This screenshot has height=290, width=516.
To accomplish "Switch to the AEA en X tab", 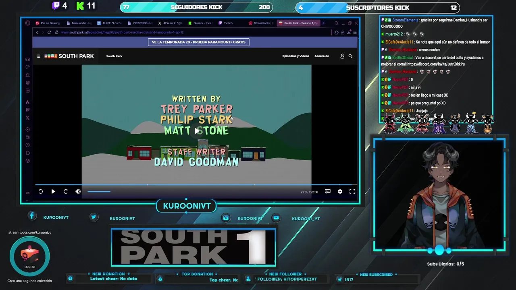I will [x=171, y=23].
